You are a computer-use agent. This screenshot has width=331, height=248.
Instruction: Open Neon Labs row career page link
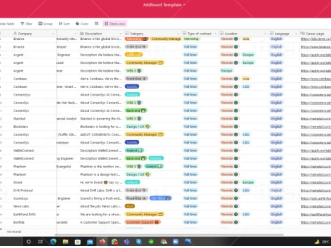tap(316, 206)
